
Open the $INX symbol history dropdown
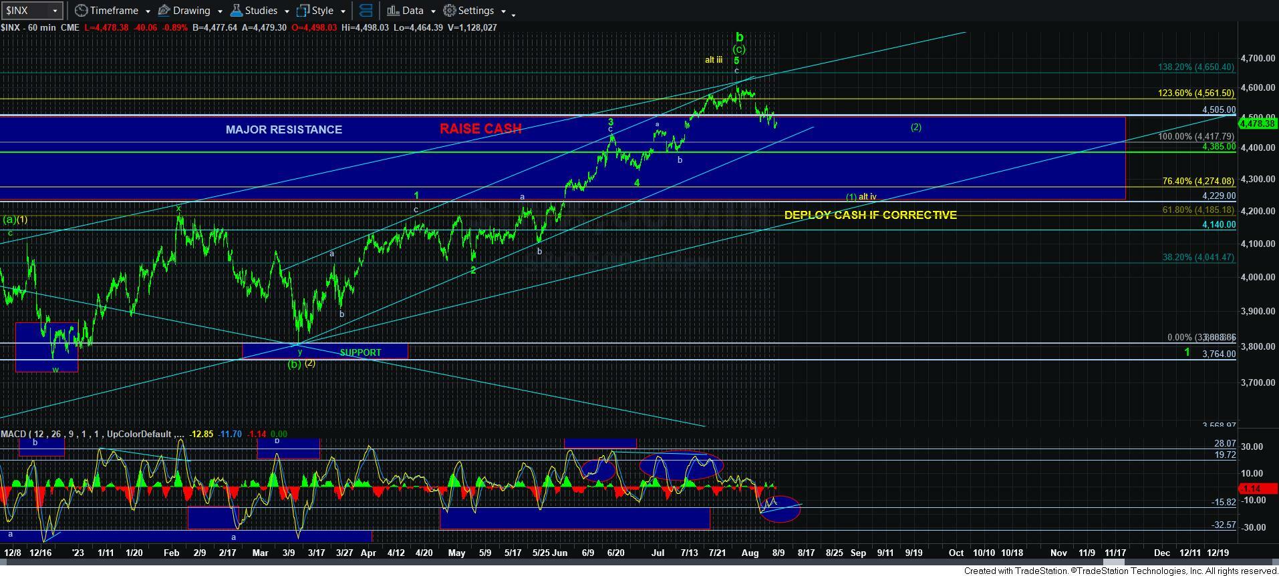click(x=55, y=11)
